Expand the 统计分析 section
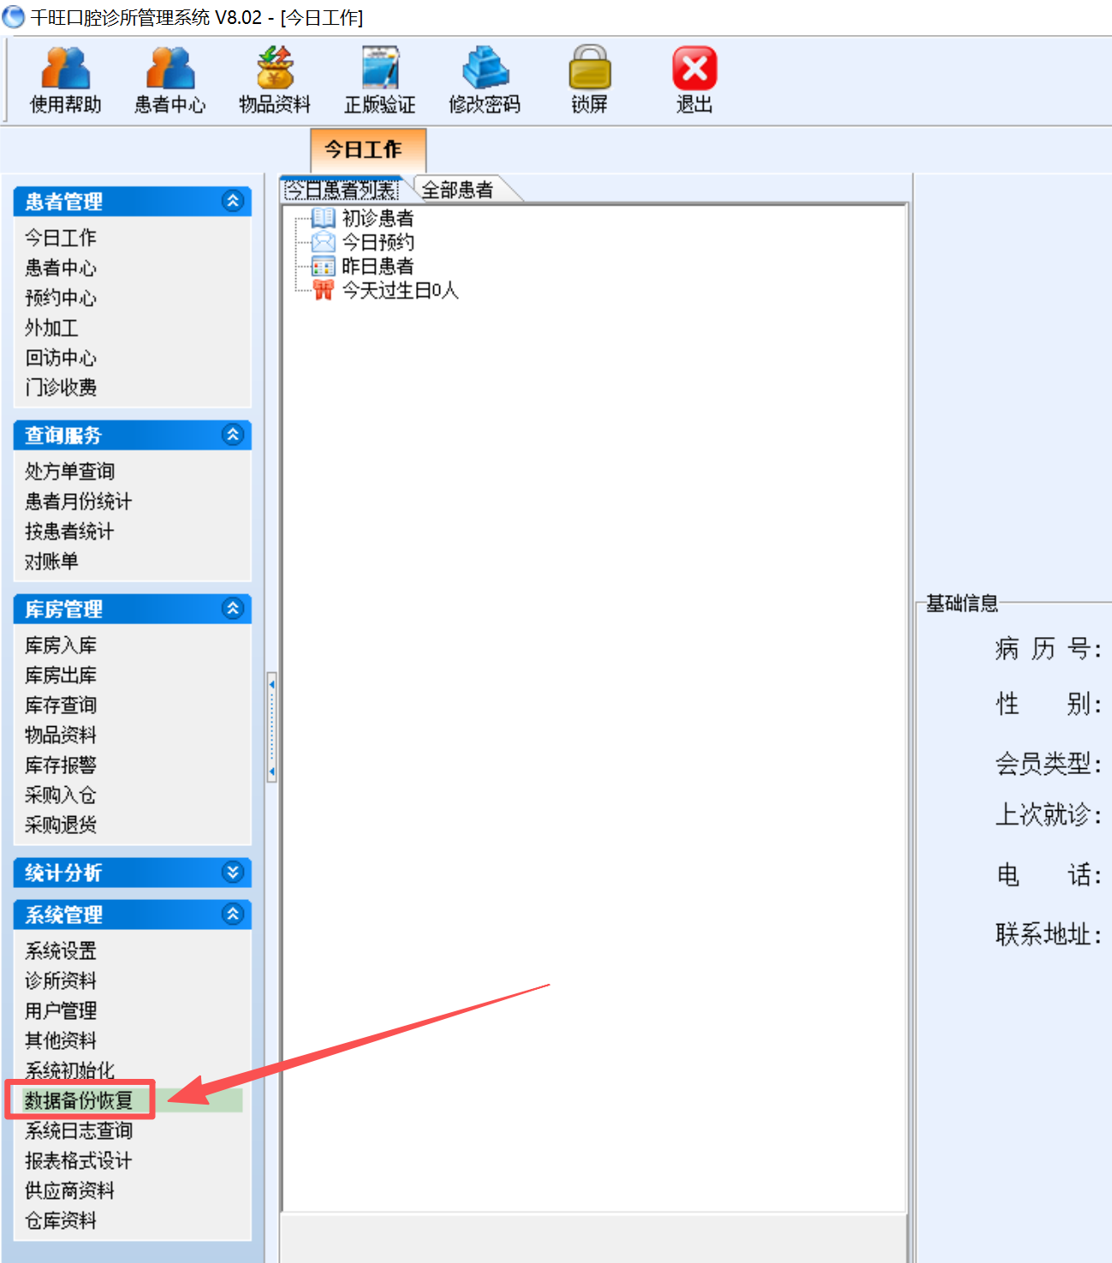 click(233, 873)
